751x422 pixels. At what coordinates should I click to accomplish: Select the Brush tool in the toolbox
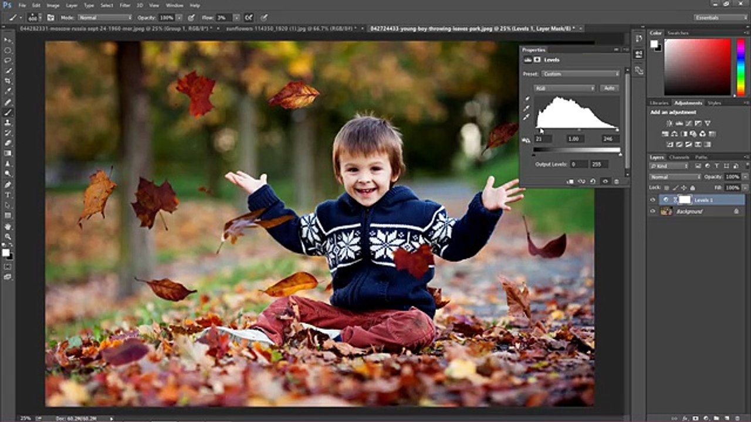8,112
